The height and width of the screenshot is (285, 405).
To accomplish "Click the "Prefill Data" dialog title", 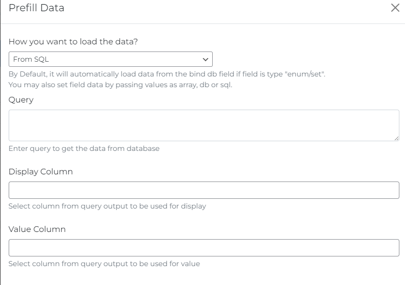I will [37, 8].
